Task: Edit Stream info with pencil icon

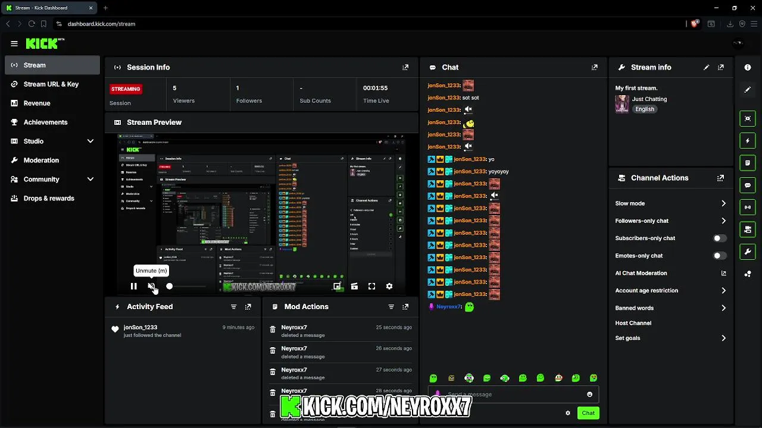Action: click(x=707, y=68)
